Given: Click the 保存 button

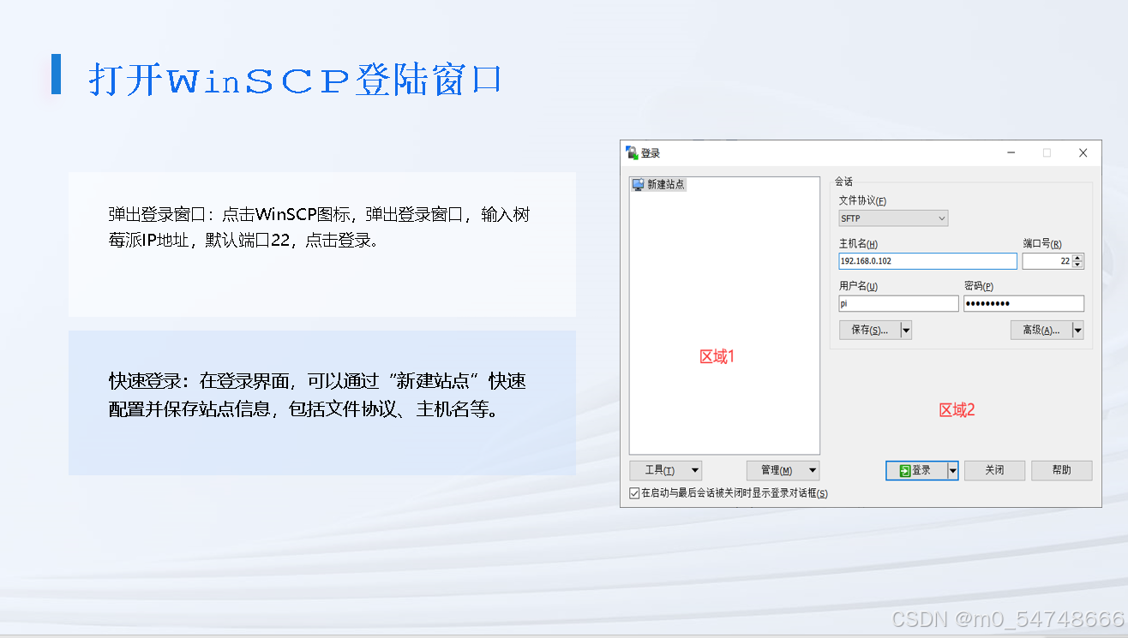Looking at the screenshot, I should click(x=869, y=330).
